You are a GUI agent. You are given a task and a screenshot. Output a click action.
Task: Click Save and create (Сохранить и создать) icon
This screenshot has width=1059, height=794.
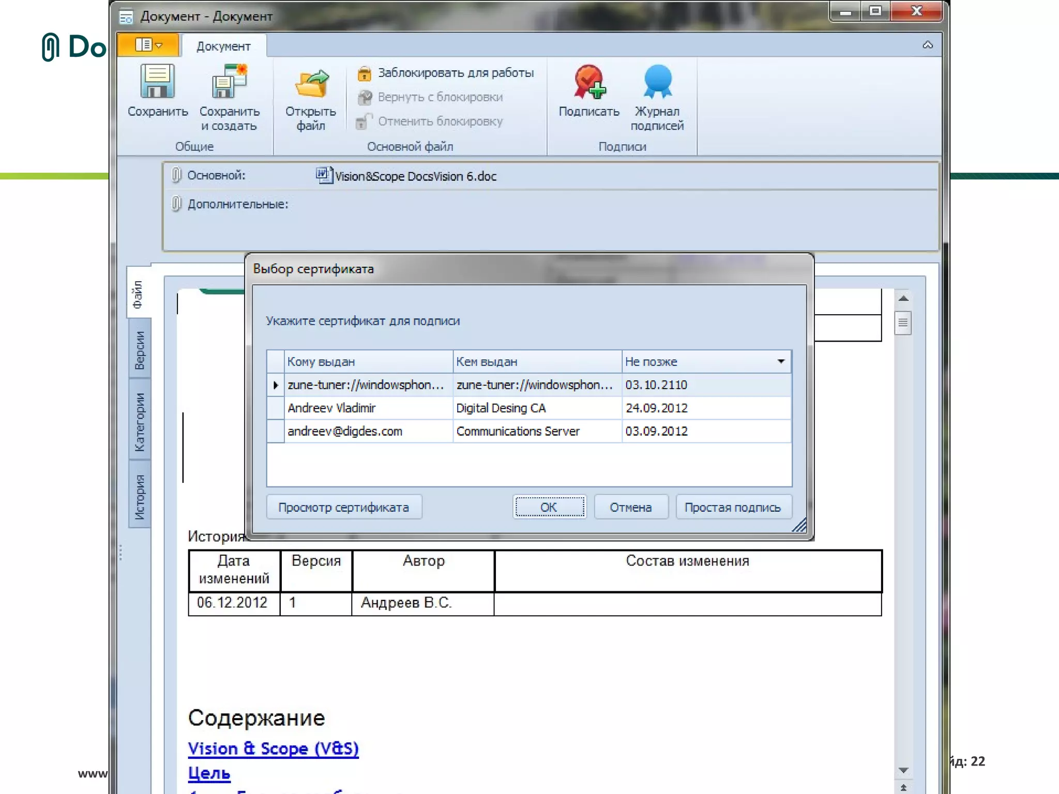tap(229, 82)
